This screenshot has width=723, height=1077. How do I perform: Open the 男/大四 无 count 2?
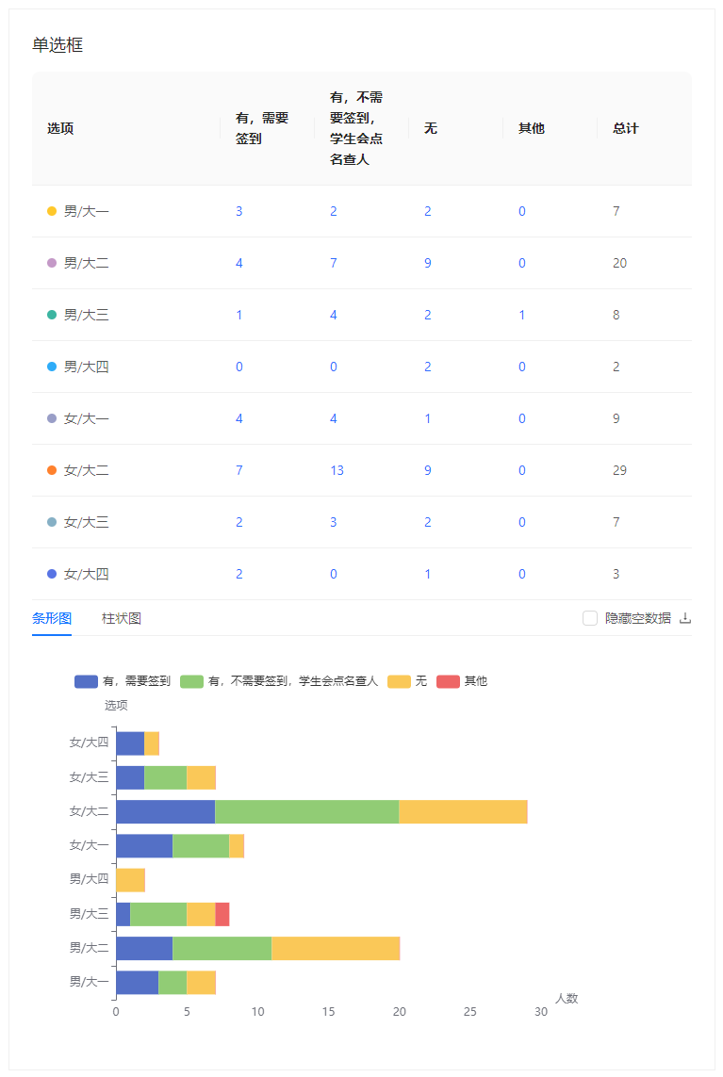click(427, 367)
